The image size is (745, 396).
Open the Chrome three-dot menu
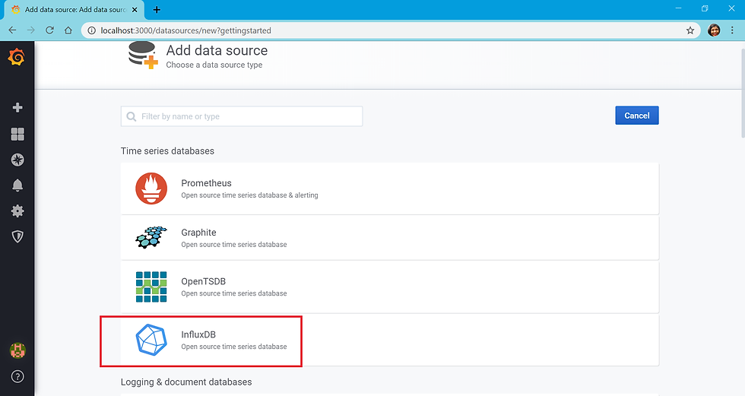(x=732, y=30)
